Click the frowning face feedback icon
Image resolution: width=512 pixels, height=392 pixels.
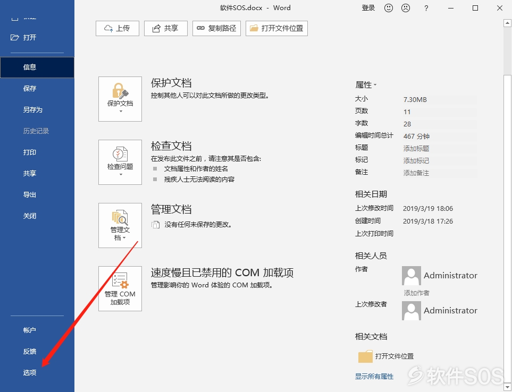406,8
